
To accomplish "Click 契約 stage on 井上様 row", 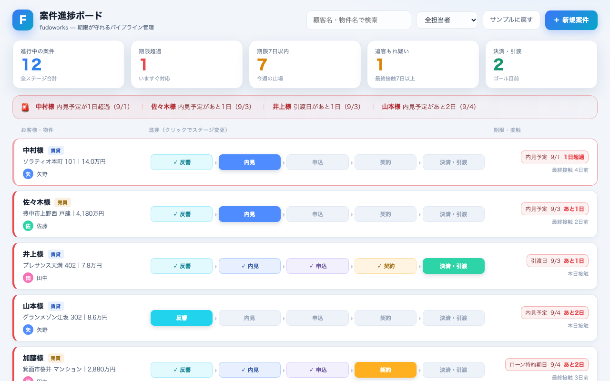I will [386, 266].
